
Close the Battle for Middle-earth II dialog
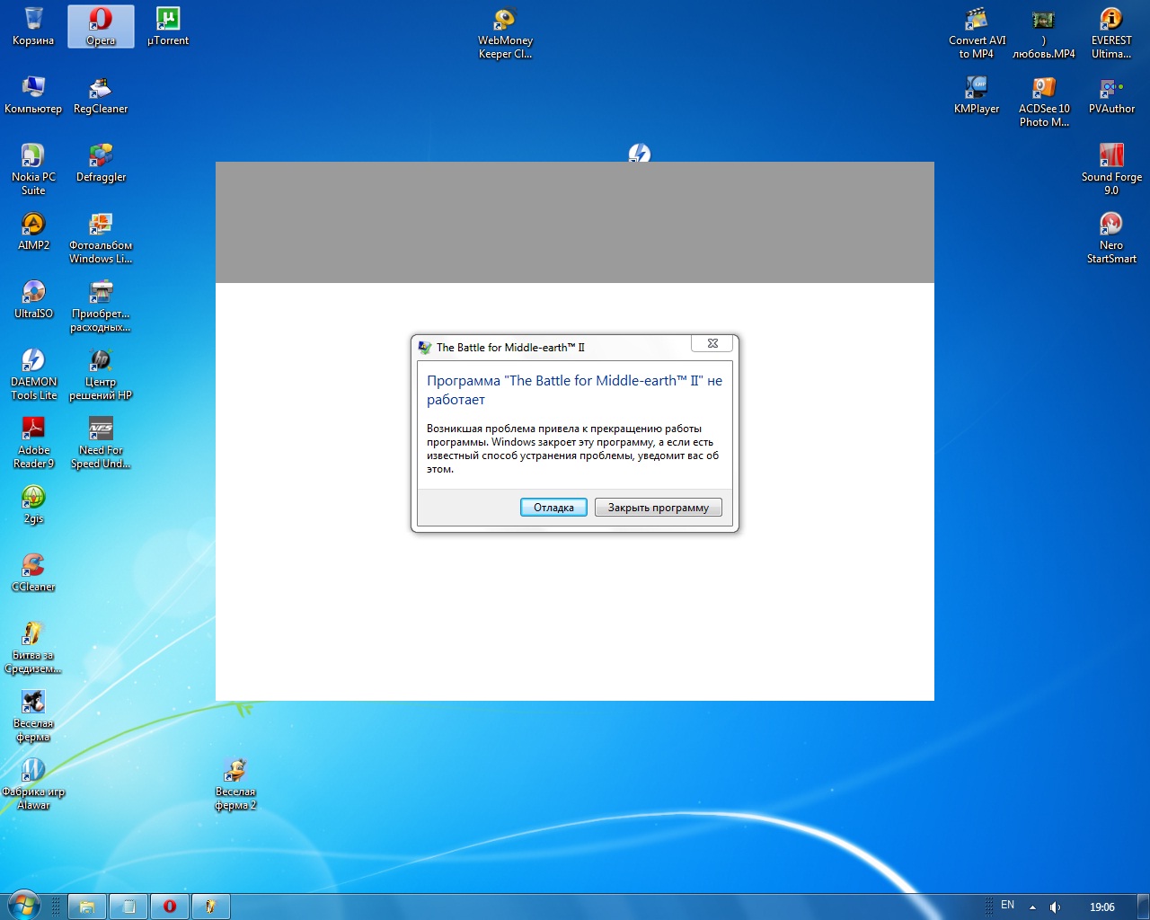pos(712,343)
